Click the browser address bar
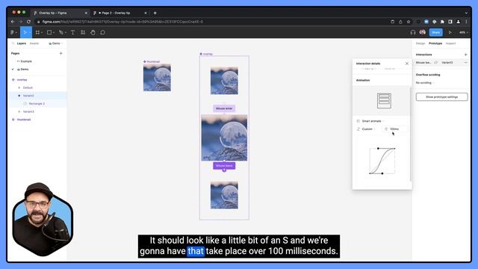This screenshot has height=269, width=478. (211, 22)
